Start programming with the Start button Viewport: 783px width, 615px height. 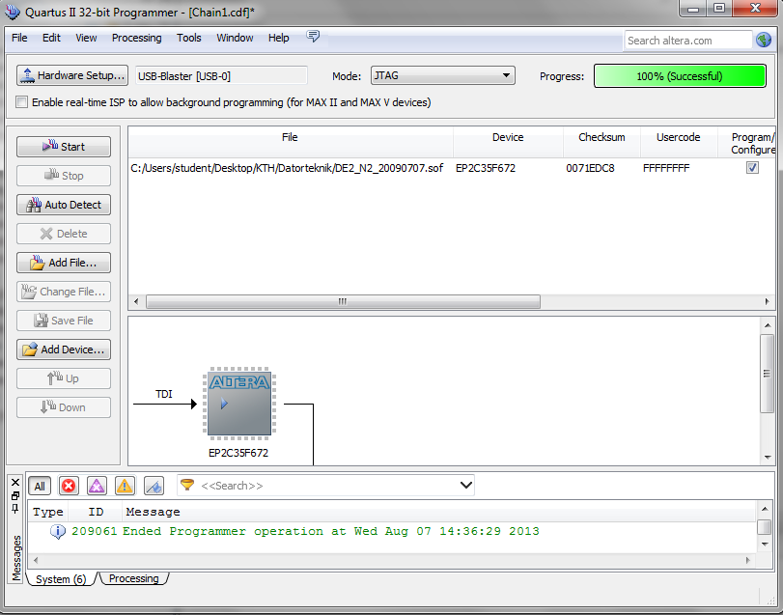point(64,147)
